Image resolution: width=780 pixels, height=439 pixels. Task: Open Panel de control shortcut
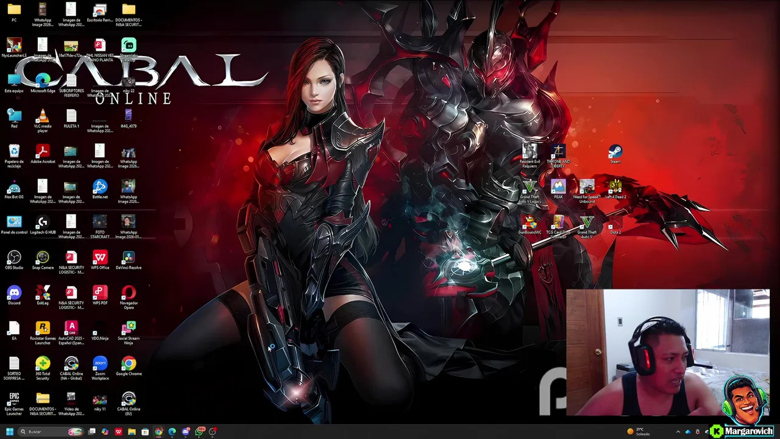pyautogui.click(x=14, y=224)
